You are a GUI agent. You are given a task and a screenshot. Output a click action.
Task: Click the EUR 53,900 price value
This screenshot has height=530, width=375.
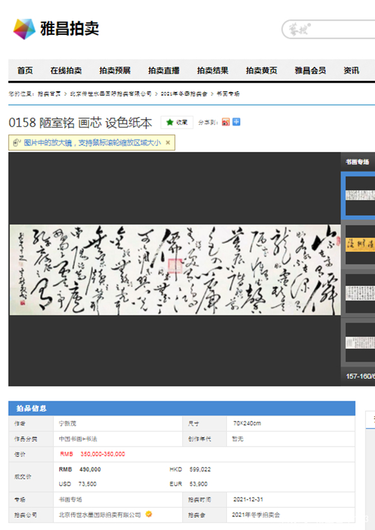(189, 484)
